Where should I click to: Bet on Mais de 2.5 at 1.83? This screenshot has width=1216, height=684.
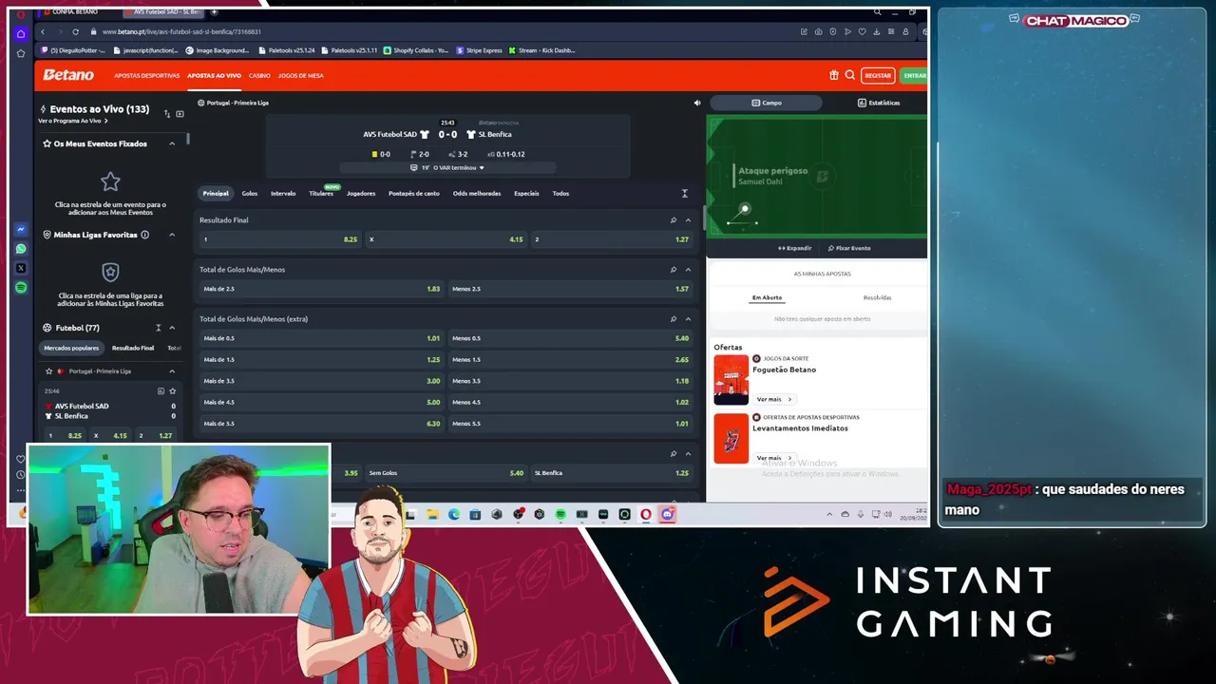click(321, 289)
